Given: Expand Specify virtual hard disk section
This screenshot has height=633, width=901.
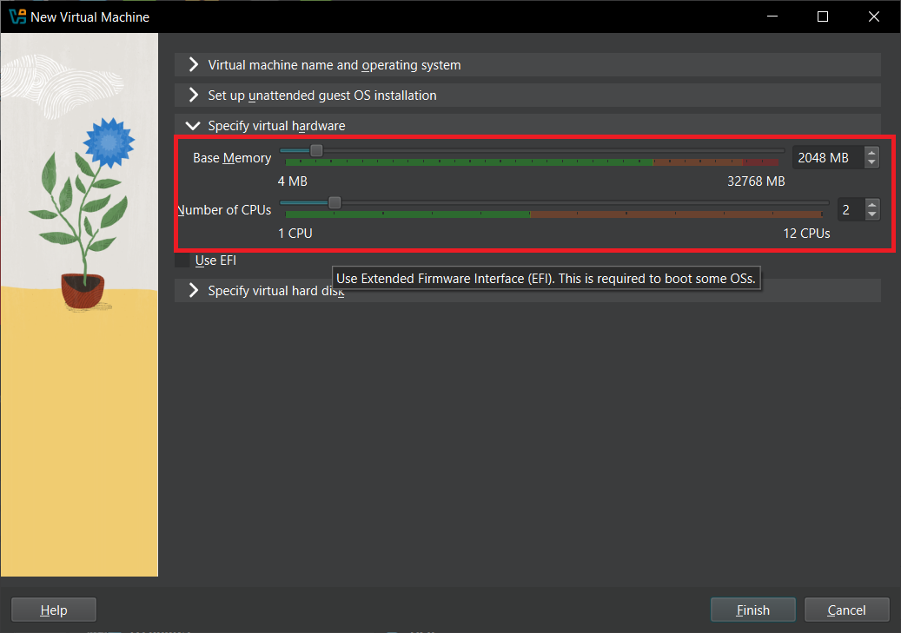Looking at the screenshot, I should pos(193,291).
